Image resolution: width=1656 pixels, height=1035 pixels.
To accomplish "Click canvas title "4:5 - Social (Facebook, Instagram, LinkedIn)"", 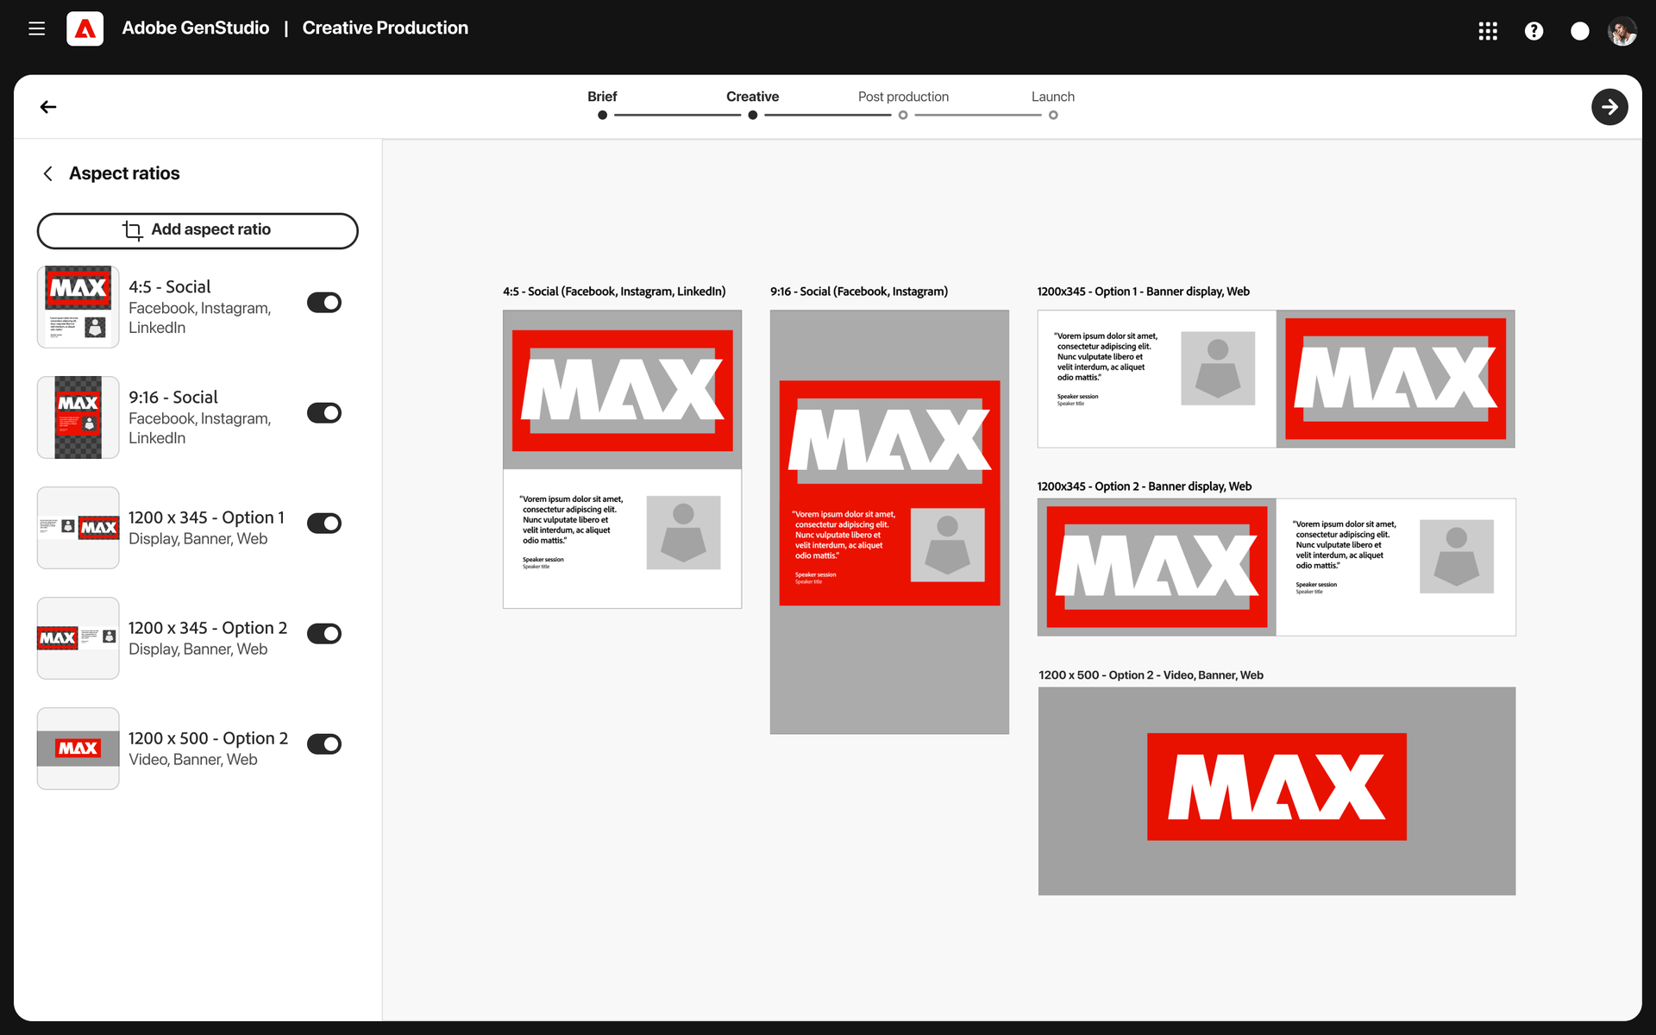I will coord(614,292).
